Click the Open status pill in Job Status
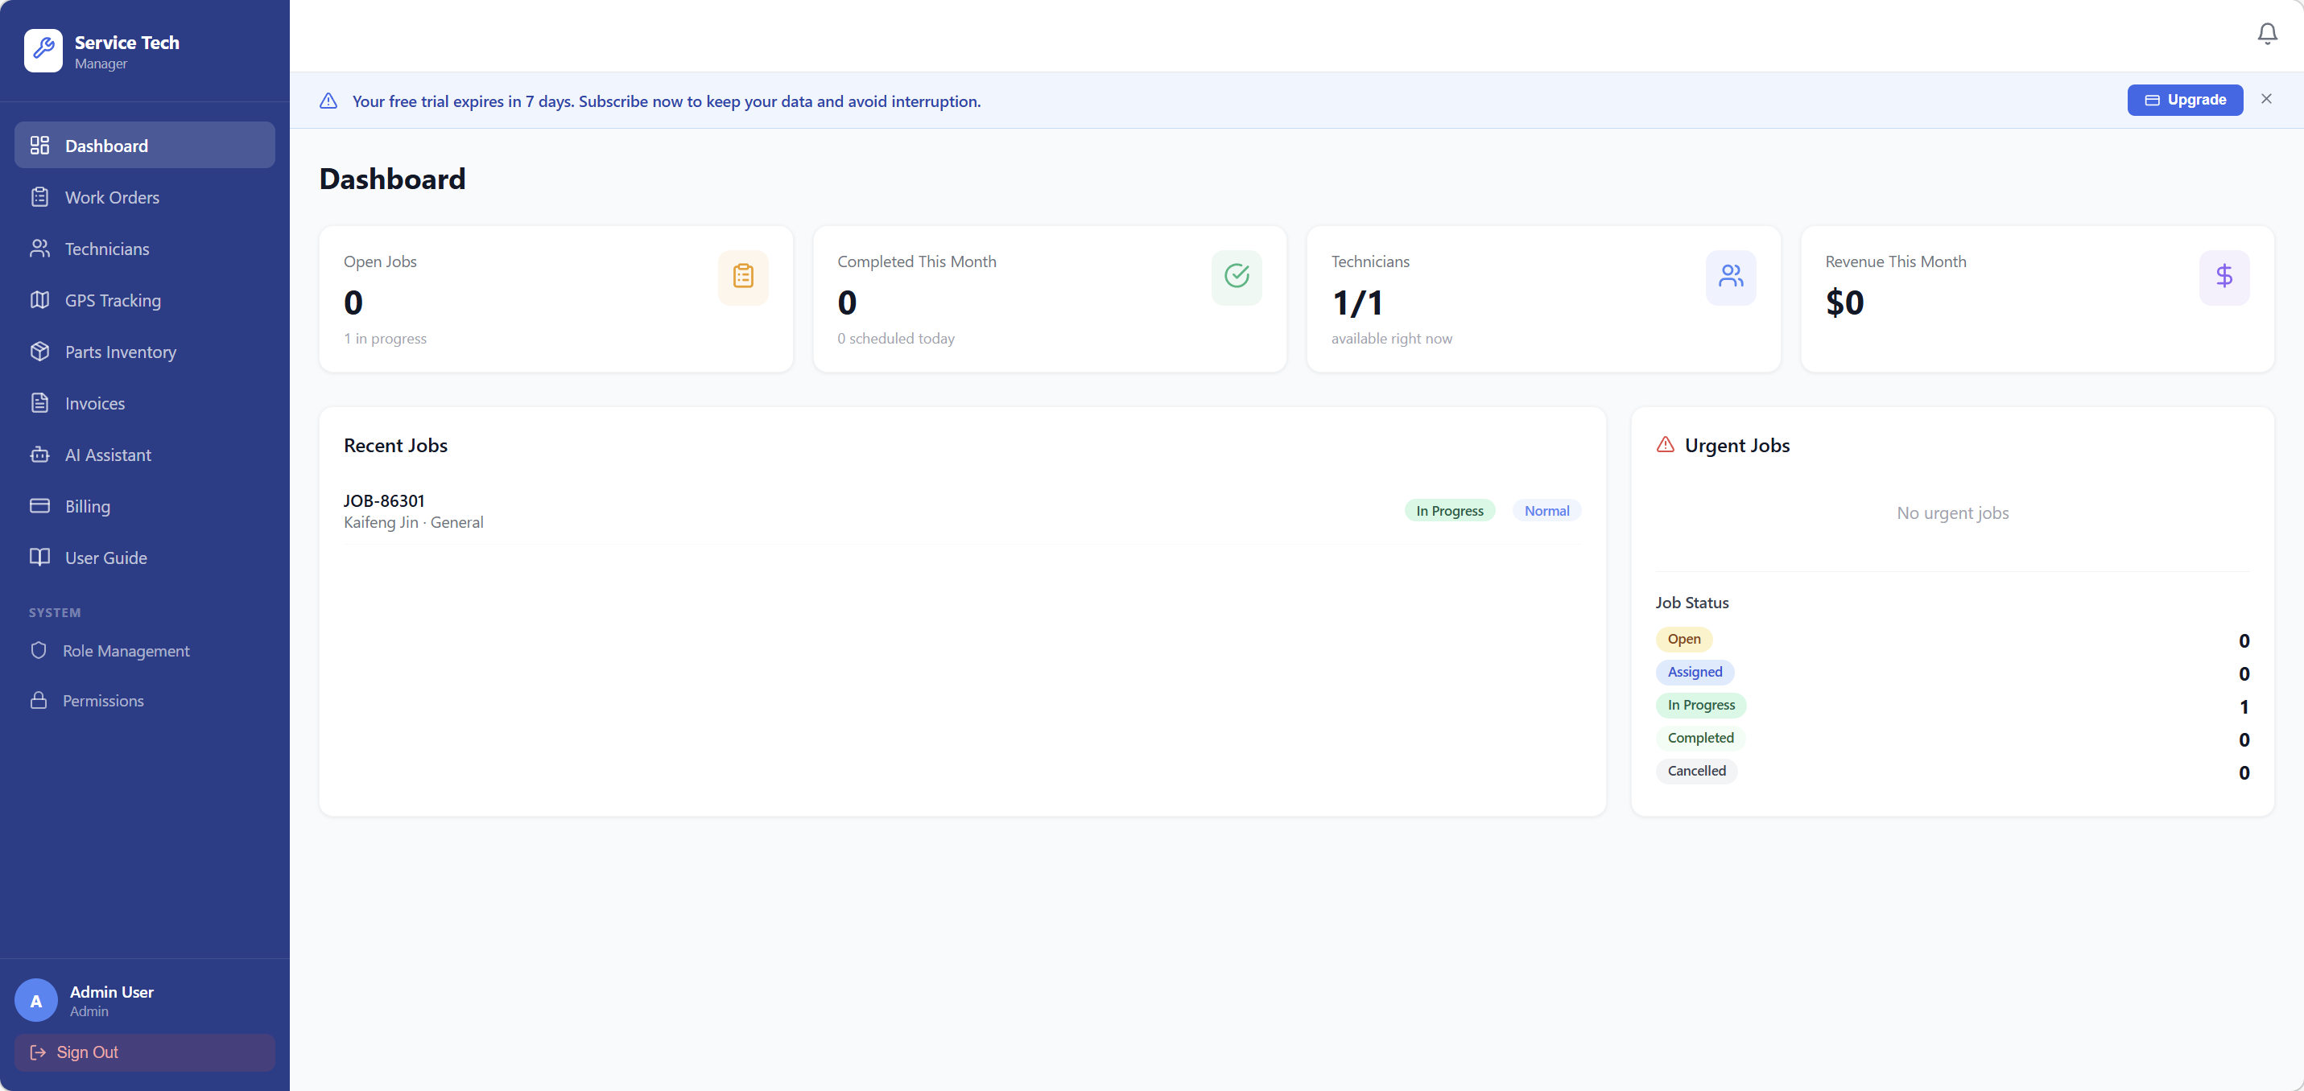Image resolution: width=2304 pixels, height=1091 pixels. 1683,640
